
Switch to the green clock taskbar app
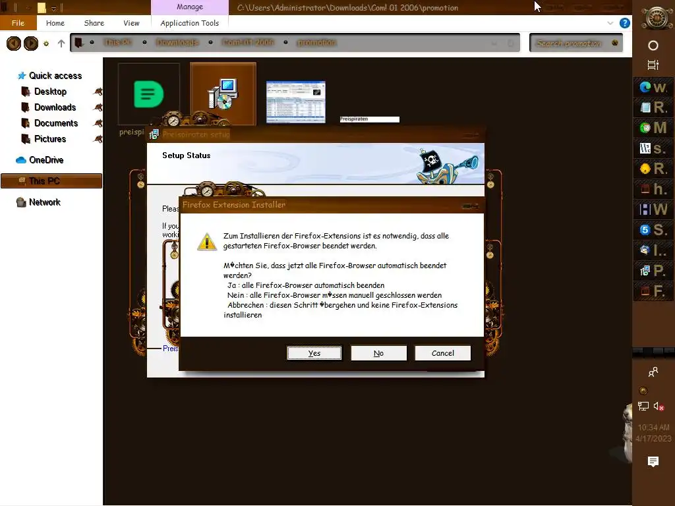[x=653, y=128]
